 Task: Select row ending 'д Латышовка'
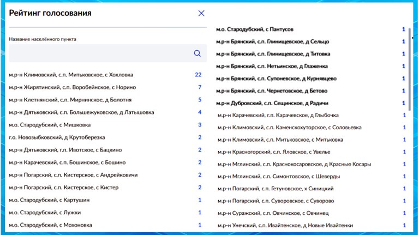[105, 112]
